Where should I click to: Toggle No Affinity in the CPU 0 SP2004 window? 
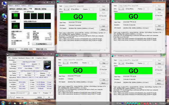[75, 9]
